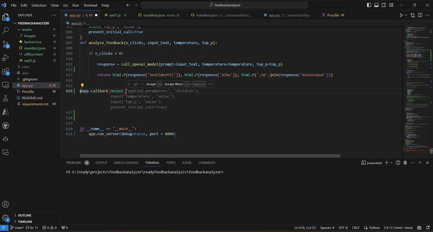Open the Search view in activity bar
Viewport: 433px width, 232px height.
coord(6,31)
